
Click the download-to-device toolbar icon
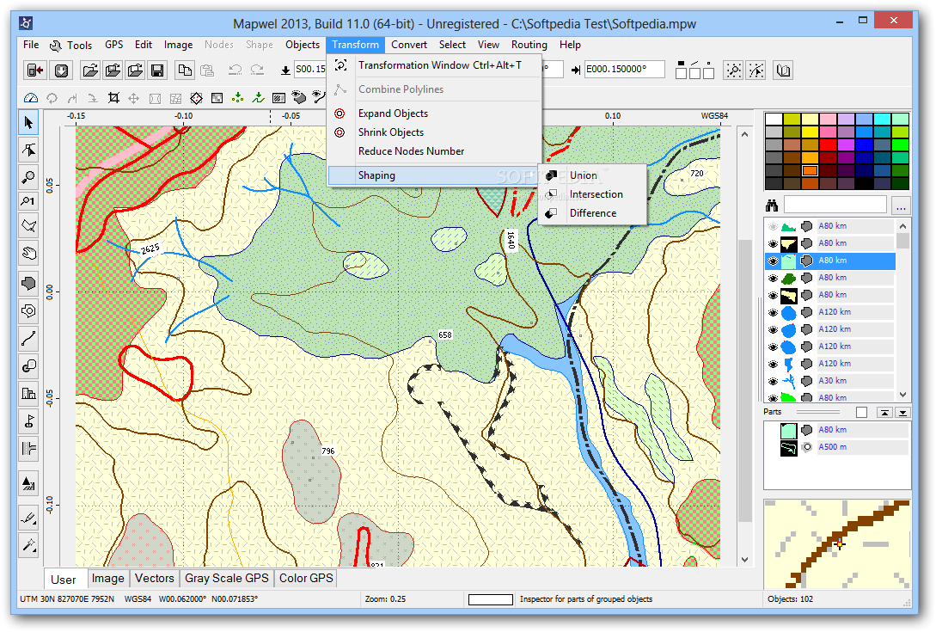click(61, 71)
